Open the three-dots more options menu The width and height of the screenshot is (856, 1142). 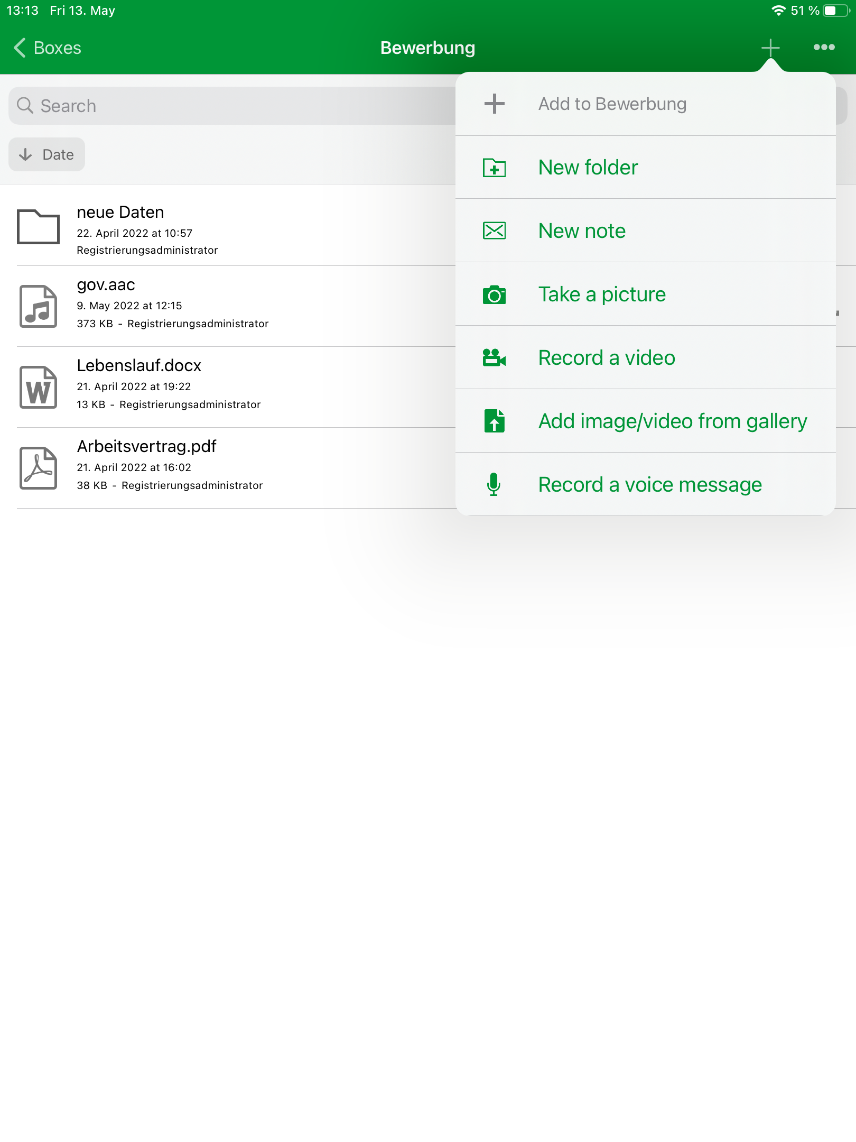click(824, 48)
